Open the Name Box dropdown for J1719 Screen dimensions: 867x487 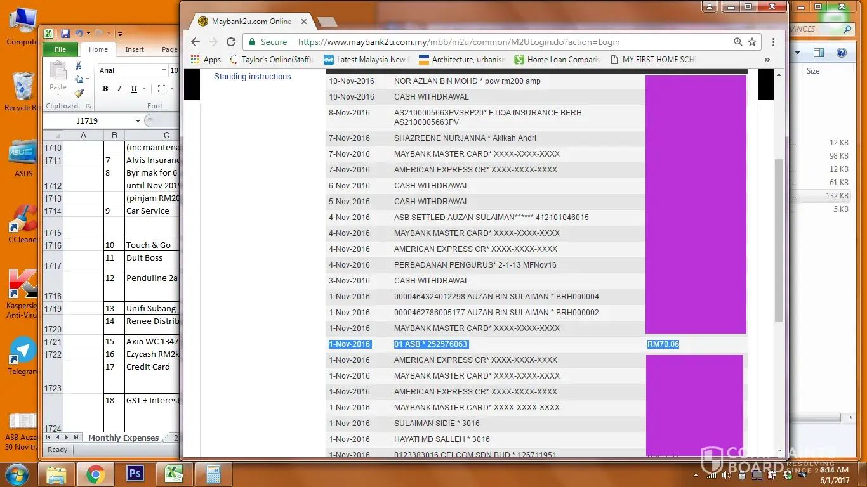pos(138,120)
